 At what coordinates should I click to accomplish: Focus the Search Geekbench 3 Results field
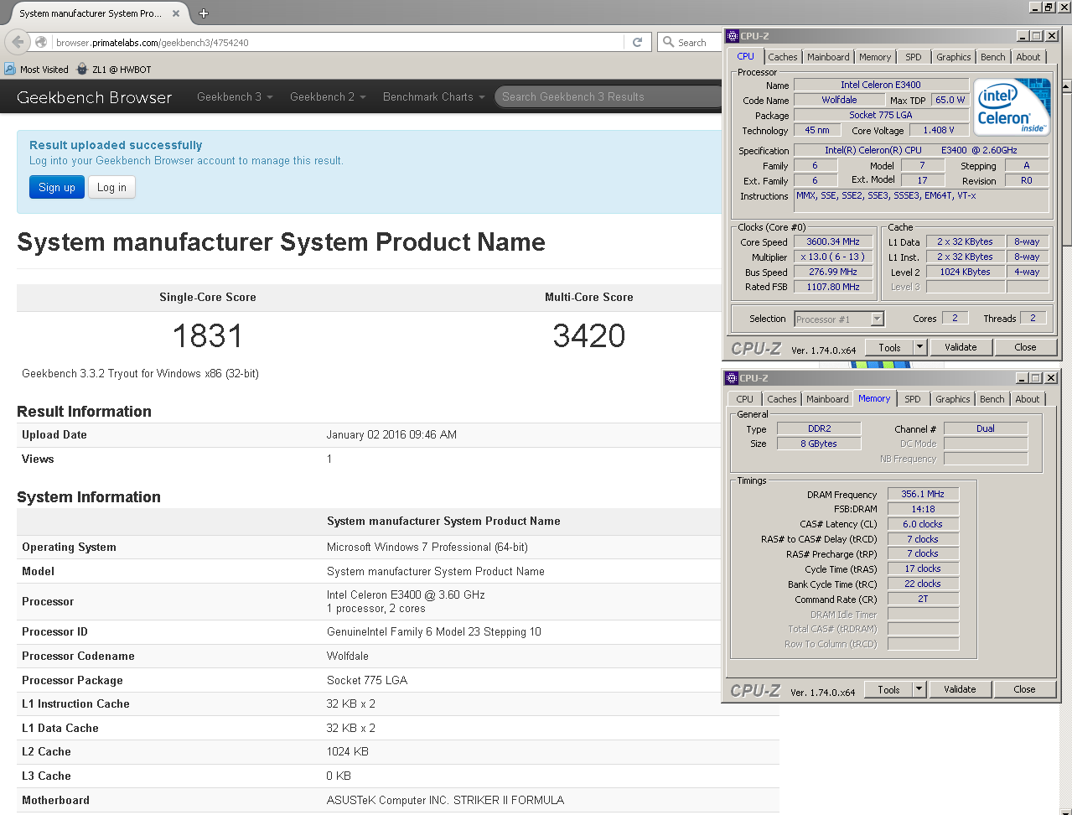(609, 96)
